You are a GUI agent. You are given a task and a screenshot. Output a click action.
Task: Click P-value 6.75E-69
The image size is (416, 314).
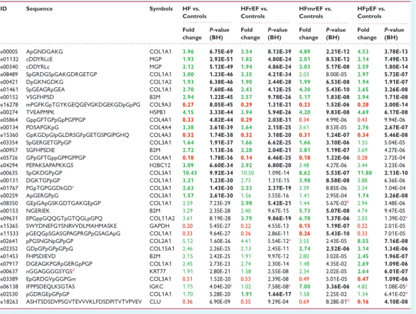221,52
